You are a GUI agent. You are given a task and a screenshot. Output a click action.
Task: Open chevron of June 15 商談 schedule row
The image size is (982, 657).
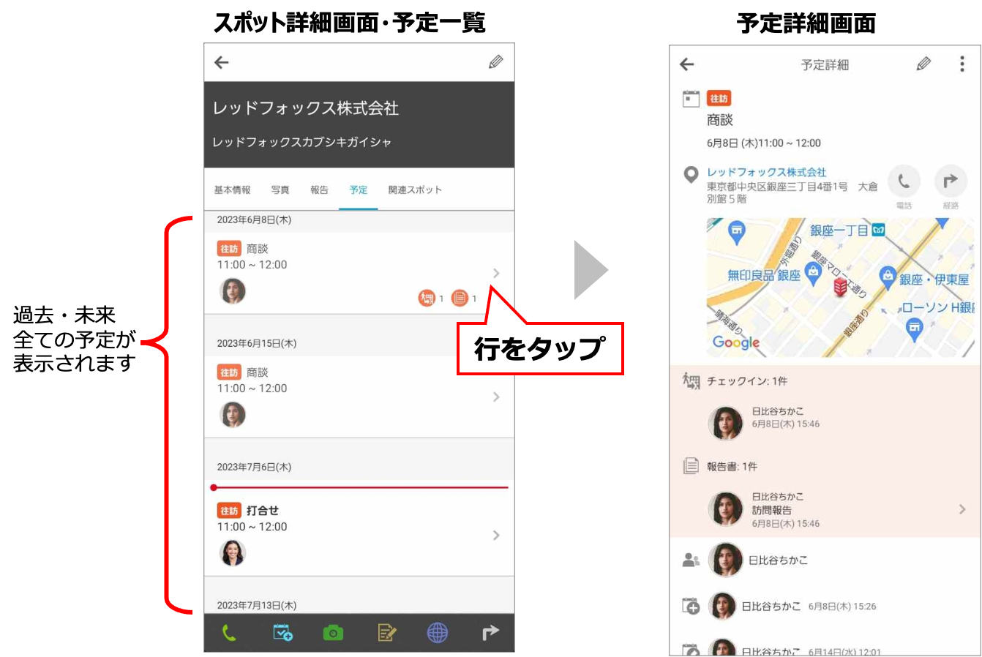[x=496, y=397]
